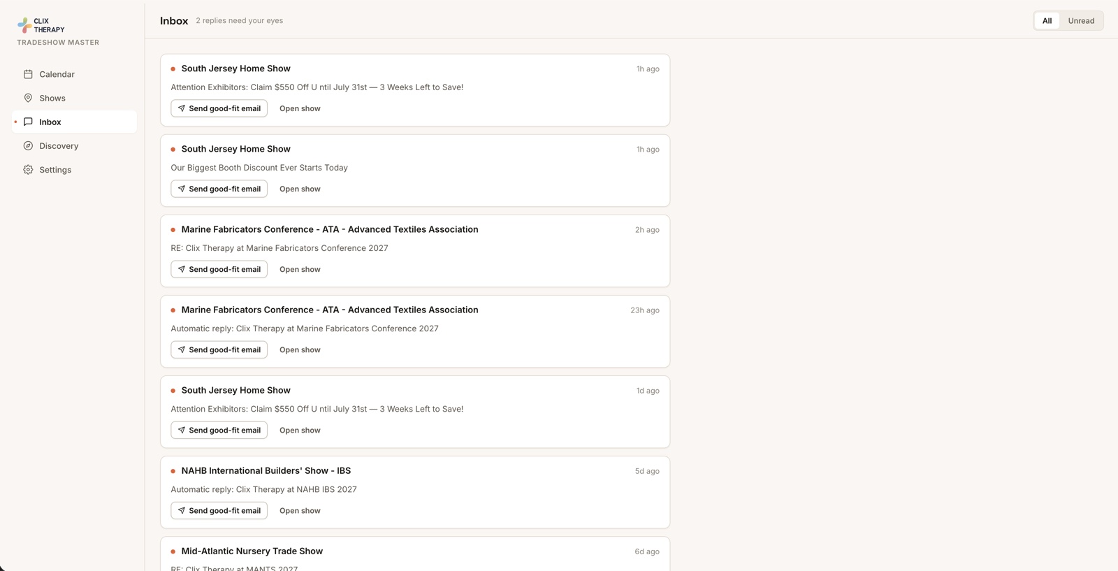Screen dimensions: 1118x571
Task: Click unread dot on NAHB IBS card
Action: 173,471
